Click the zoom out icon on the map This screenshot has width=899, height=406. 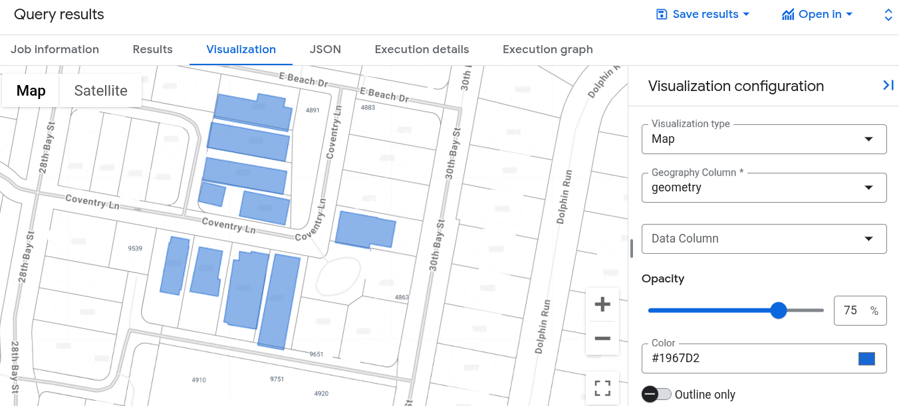point(602,338)
